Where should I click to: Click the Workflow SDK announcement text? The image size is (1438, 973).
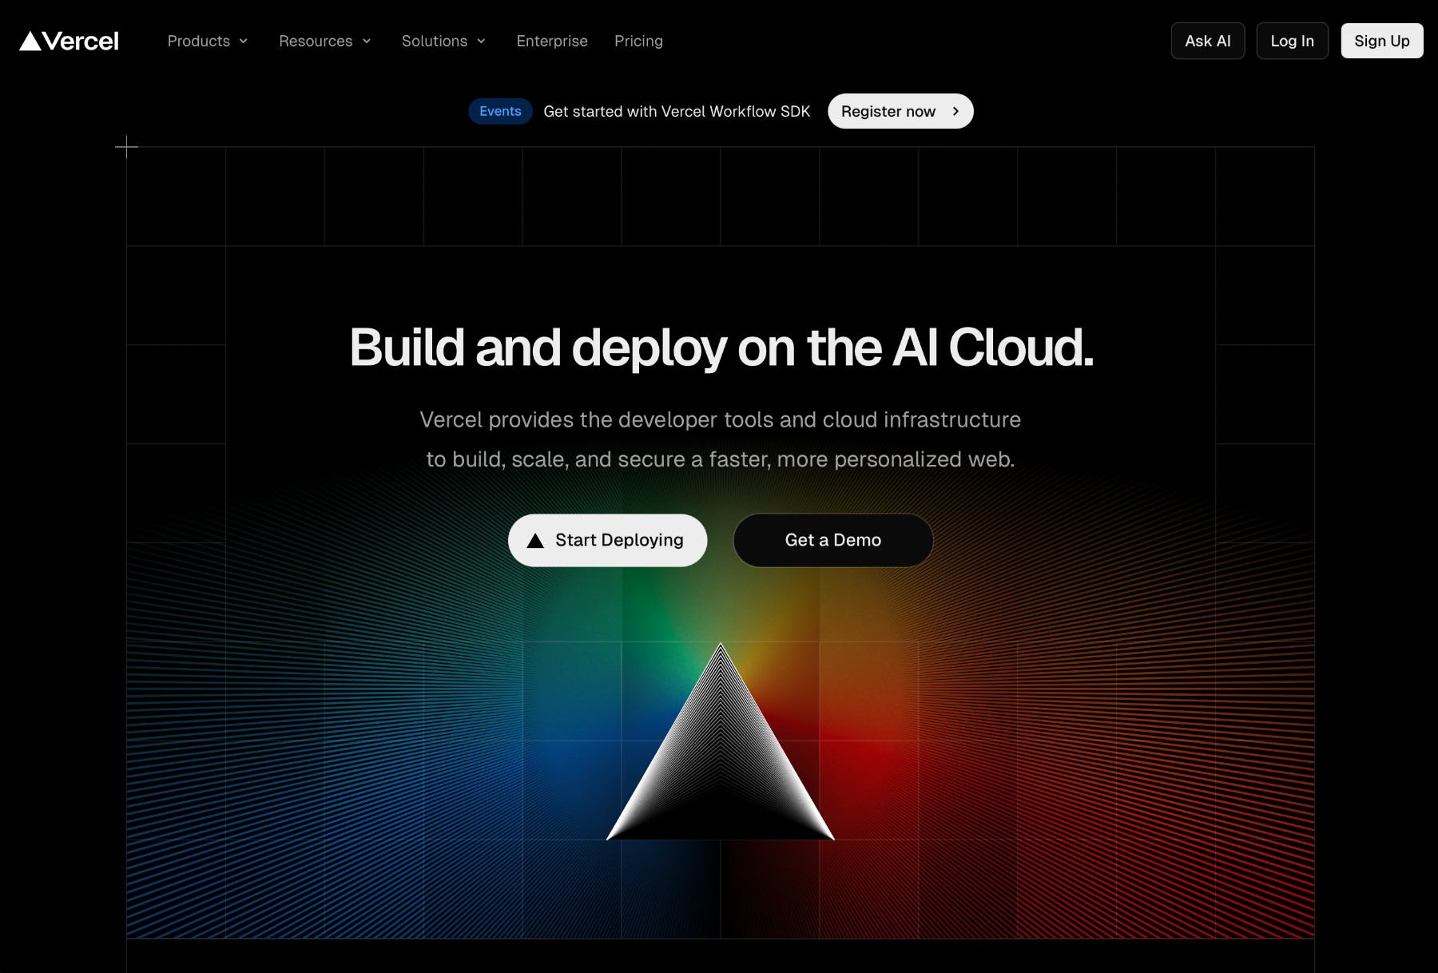677,111
